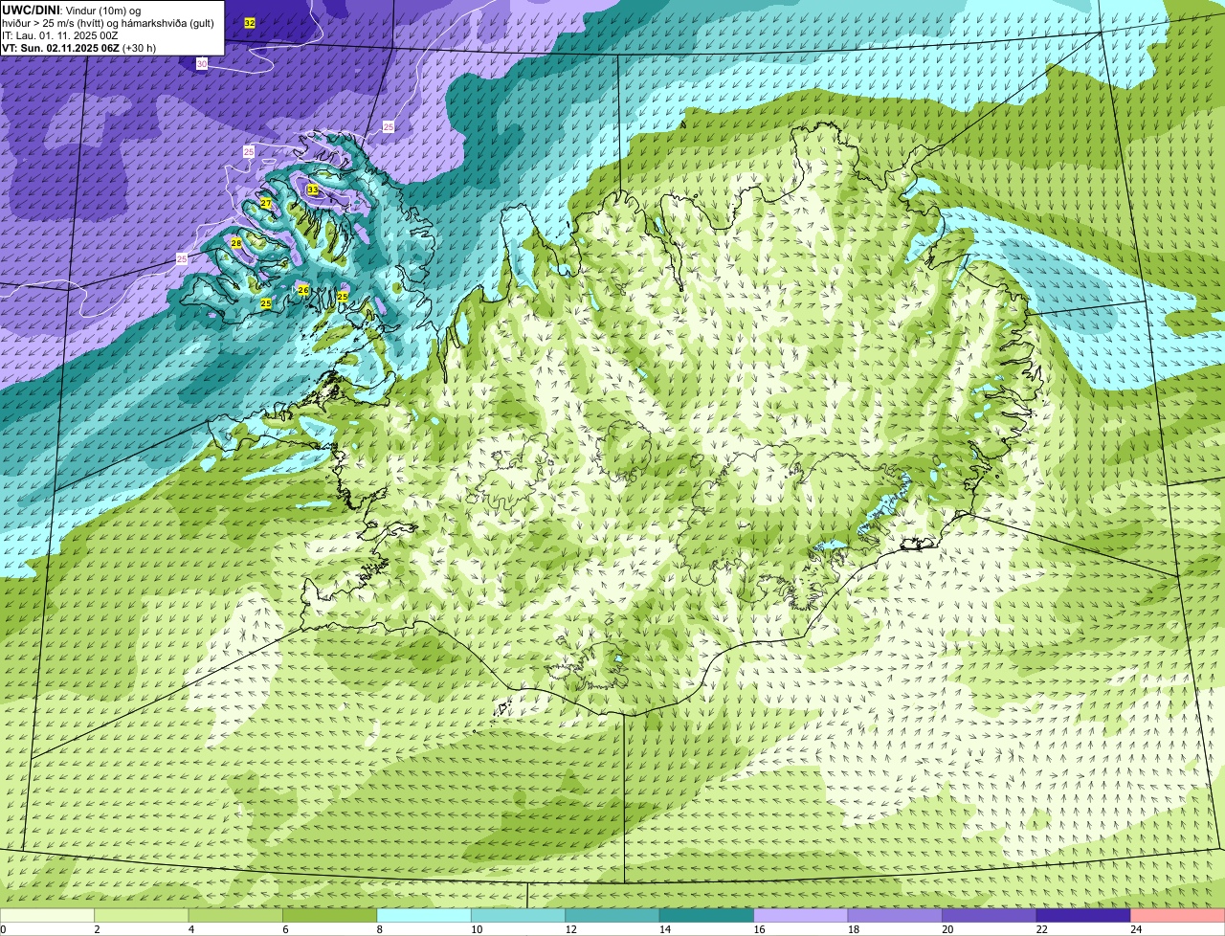The width and height of the screenshot is (1225, 936).
Task: Click the '(+30 h)' forecast offset text
Action: 140,48
